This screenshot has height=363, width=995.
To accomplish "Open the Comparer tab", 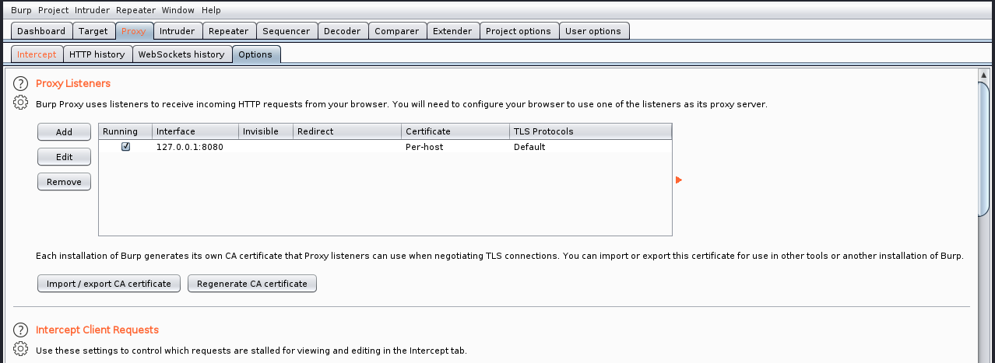I will (397, 31).
